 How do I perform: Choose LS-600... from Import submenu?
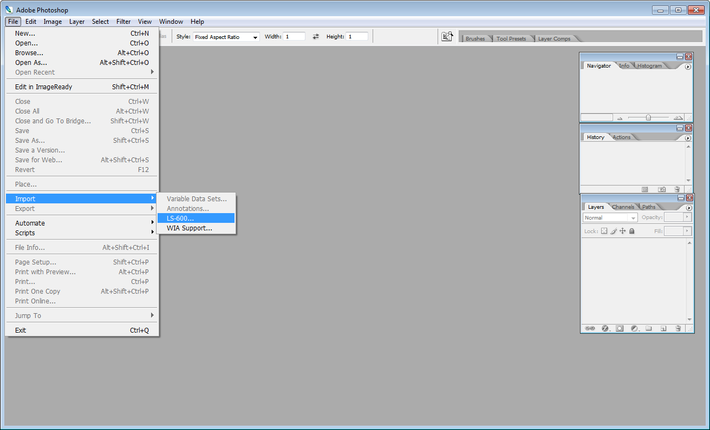196,218
